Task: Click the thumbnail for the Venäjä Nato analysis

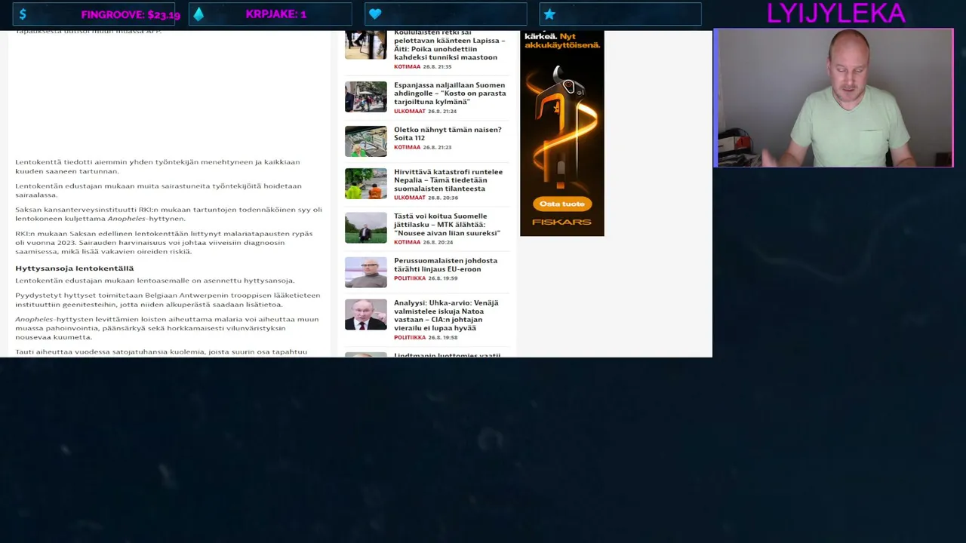Action: pyautogui.click(x=366, y=314)
